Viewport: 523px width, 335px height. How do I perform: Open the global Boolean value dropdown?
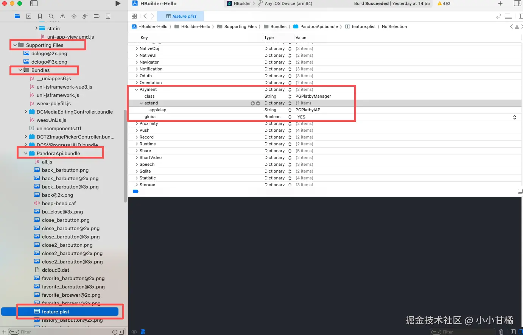coord(515,117)
